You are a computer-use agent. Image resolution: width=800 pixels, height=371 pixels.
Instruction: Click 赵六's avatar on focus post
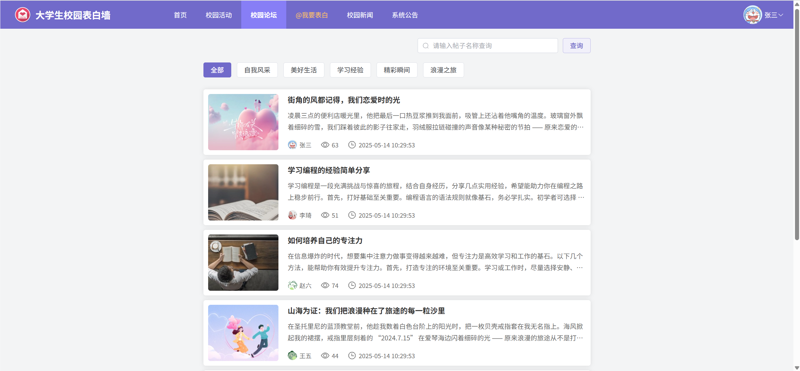point(292,285)
